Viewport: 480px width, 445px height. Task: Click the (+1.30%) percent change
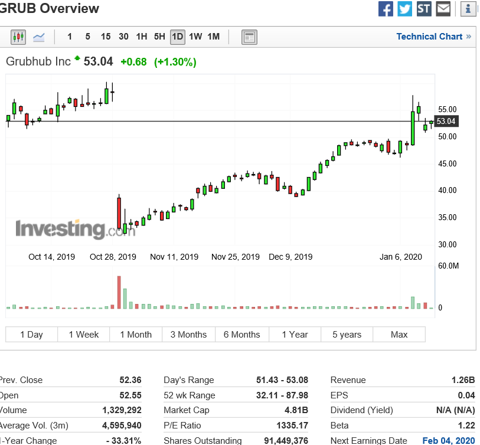175,62
